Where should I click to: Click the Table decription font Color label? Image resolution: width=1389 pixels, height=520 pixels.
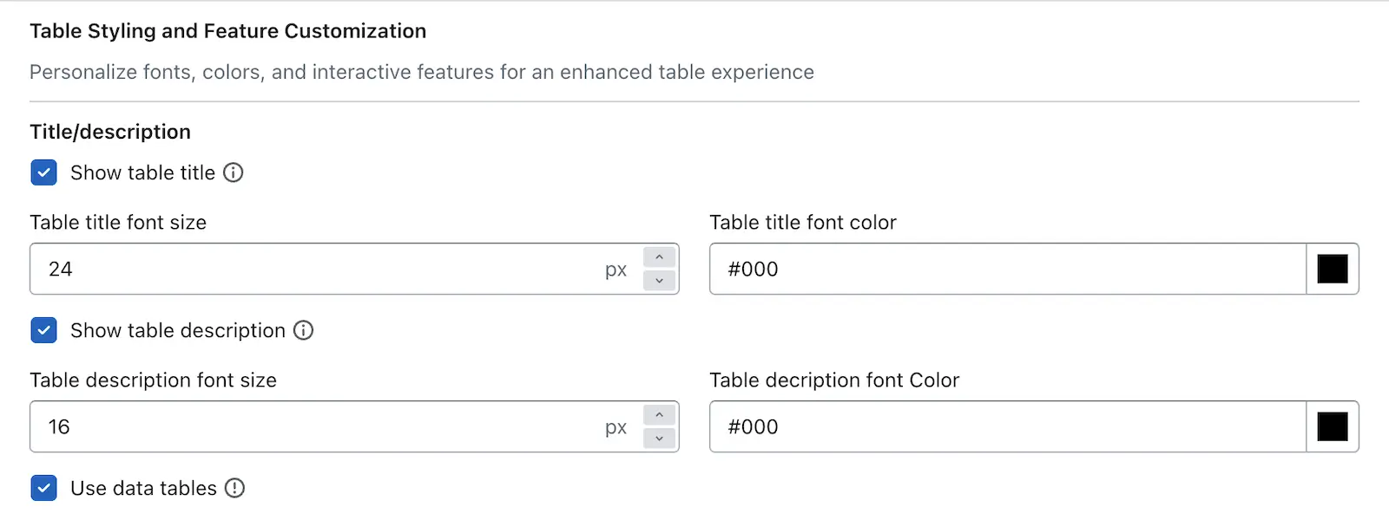click(834, 380)
